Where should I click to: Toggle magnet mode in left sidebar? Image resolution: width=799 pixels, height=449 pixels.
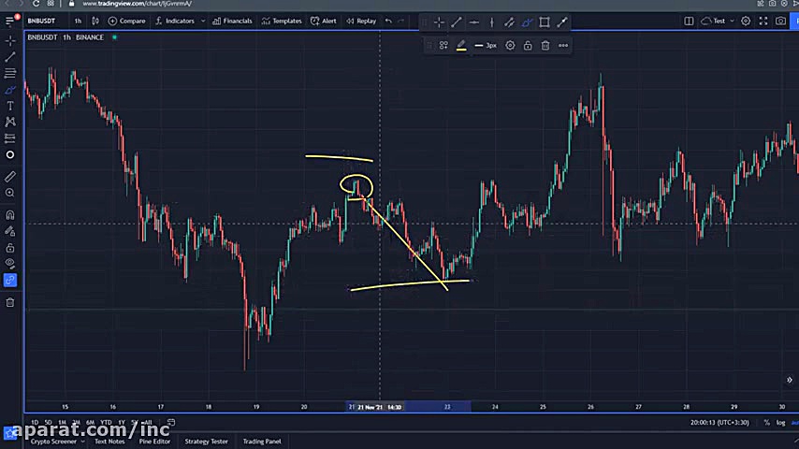coord(10,214)
